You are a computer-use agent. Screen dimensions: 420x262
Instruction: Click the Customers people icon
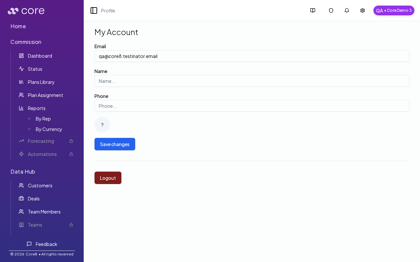click(21, 185)
